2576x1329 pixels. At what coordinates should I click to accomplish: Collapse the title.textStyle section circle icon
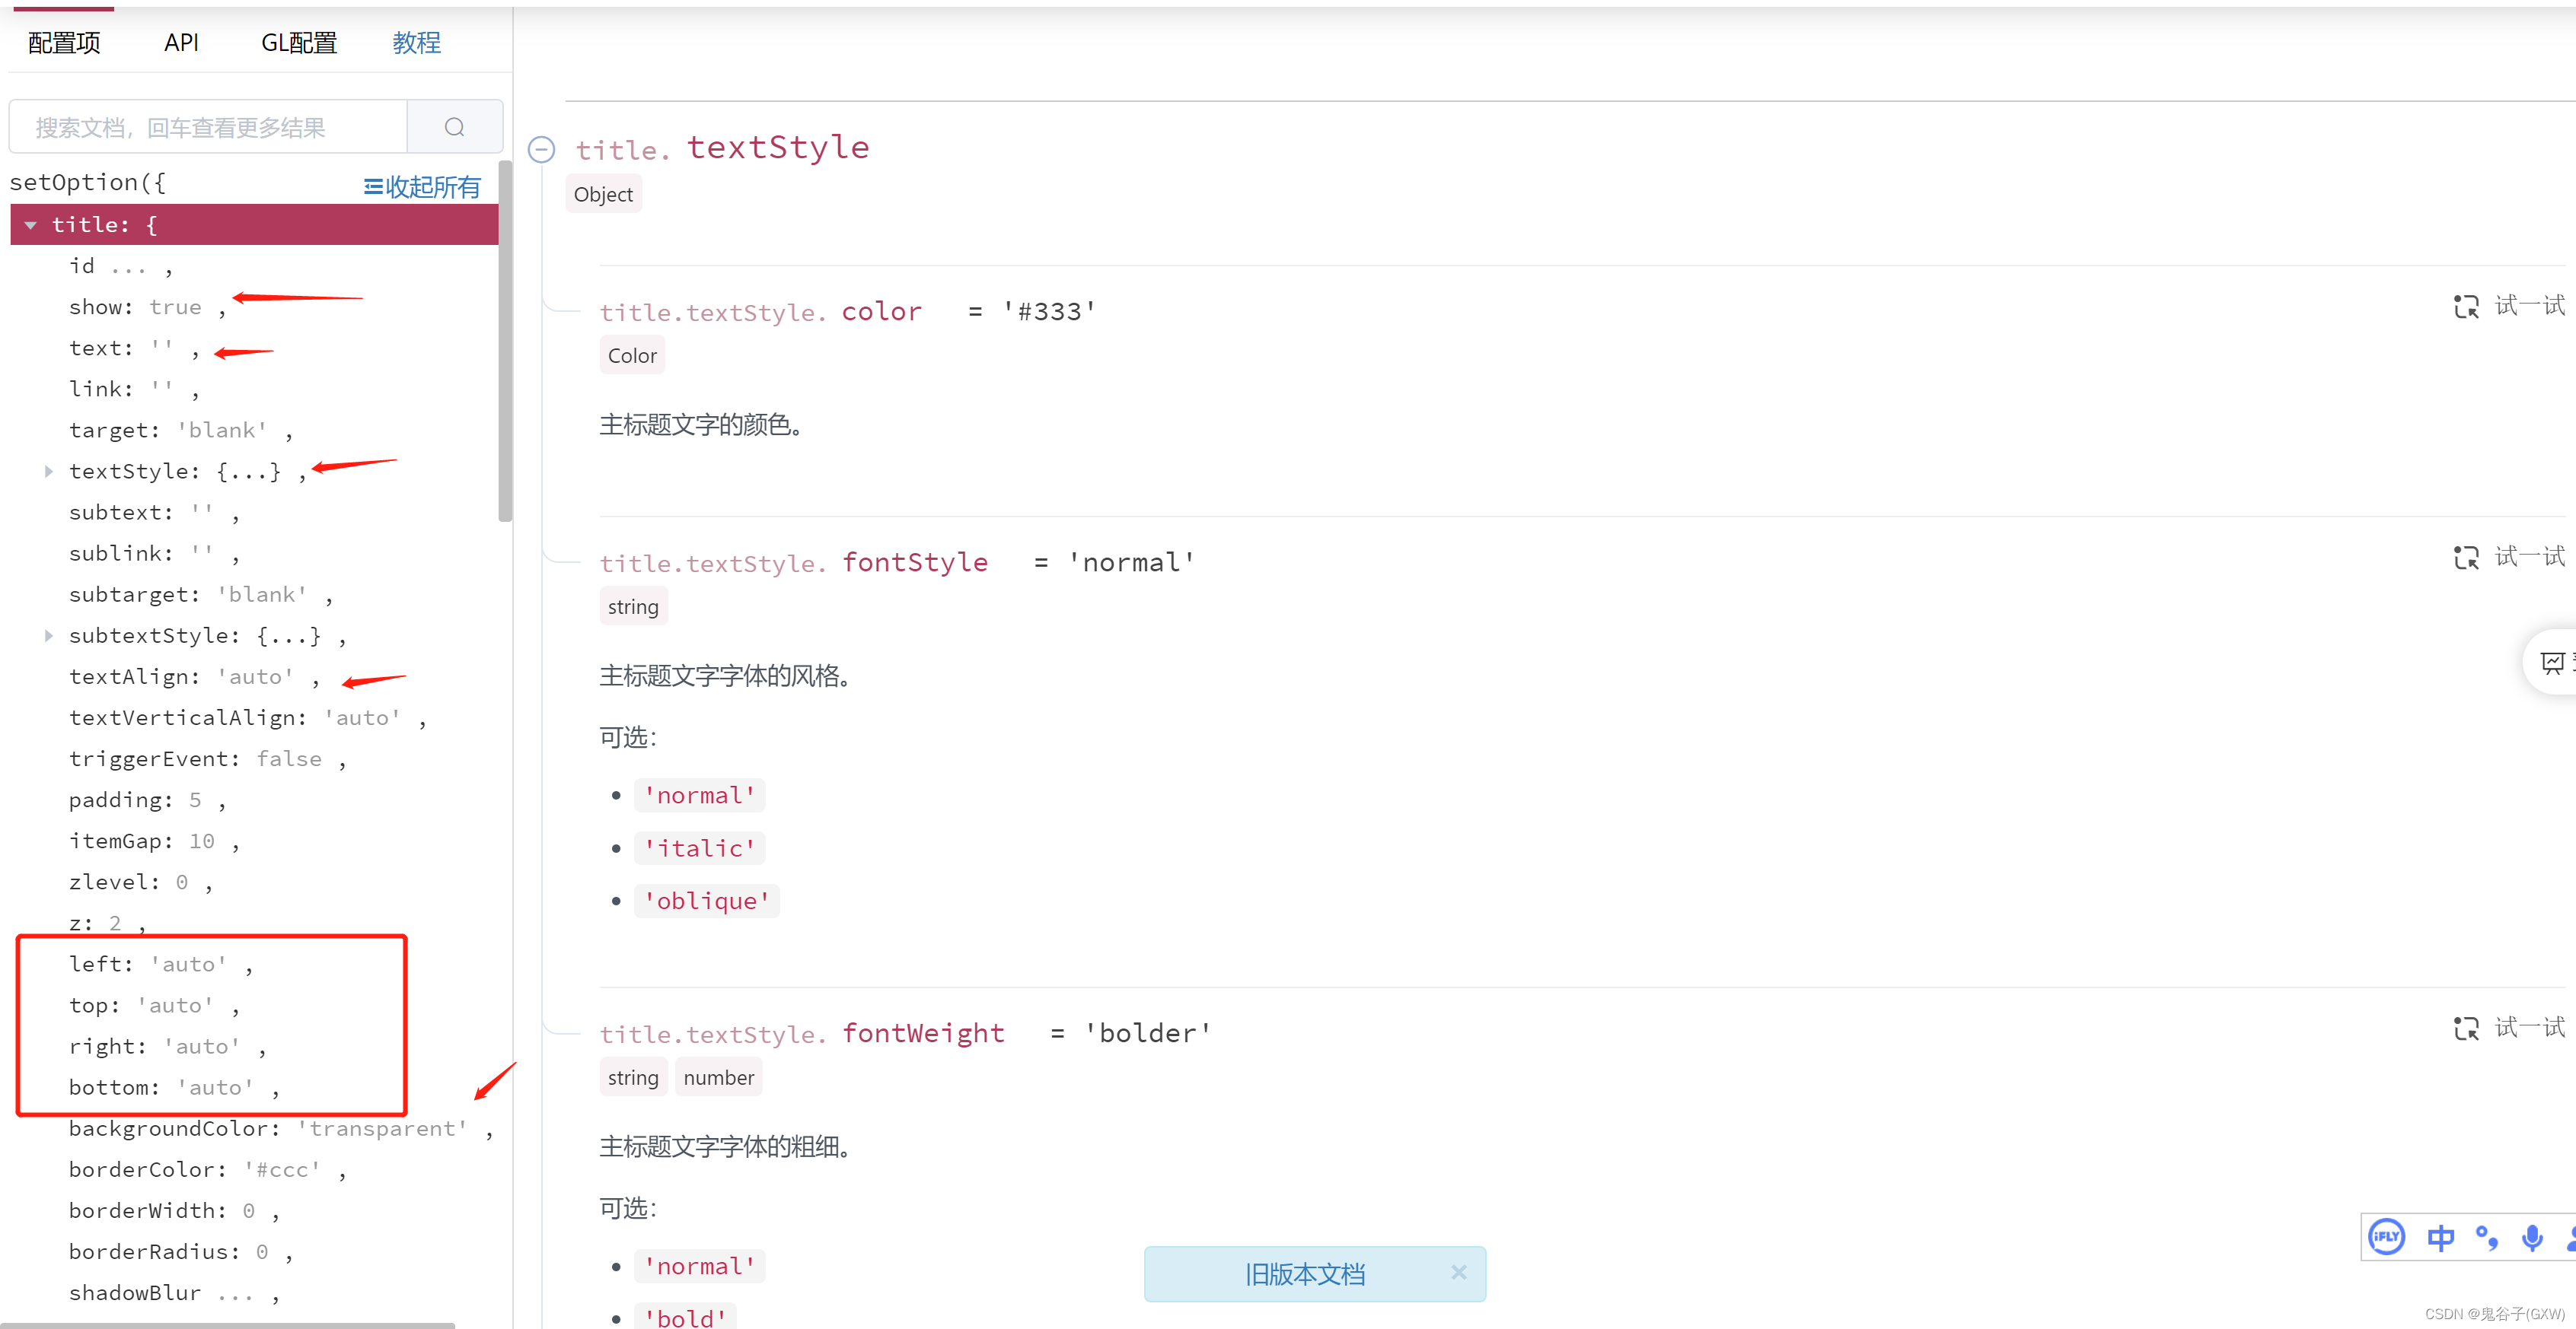pos(541,150)
